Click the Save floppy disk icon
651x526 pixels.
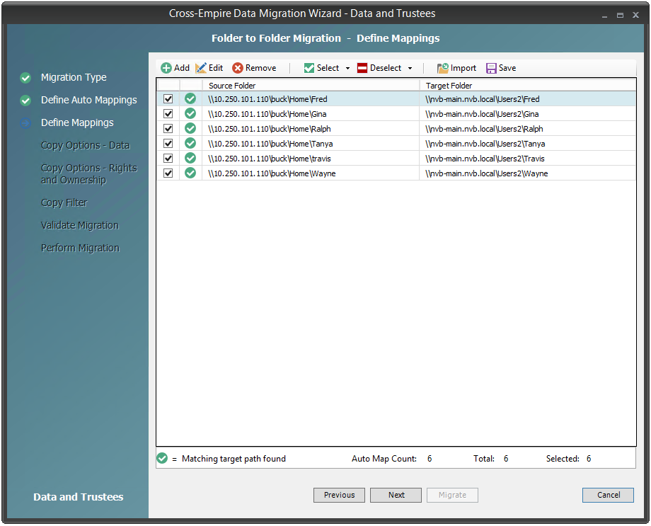[x=491, y=68]
